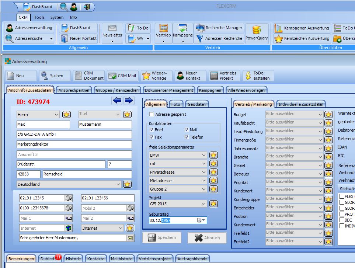Check the BDE keyword checkbox

(x=342, y=220)
